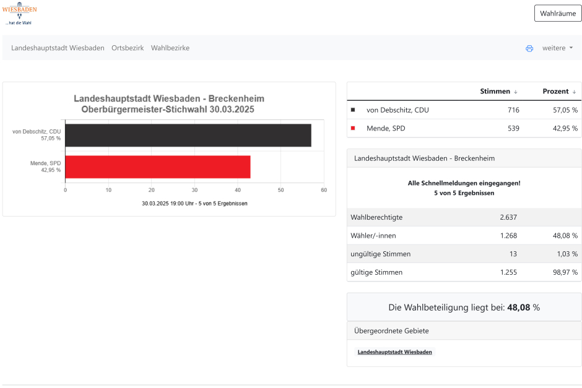Click the Wiesbaden city logo
Viewport: 582px width, 388px height.
pyautogui.click(x=19, y=14)
